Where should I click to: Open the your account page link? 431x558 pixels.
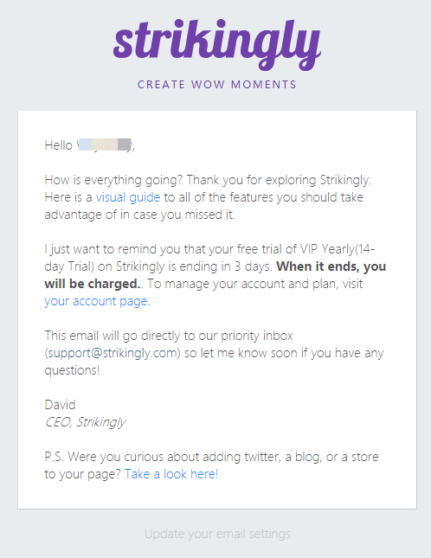click(96, 301)
